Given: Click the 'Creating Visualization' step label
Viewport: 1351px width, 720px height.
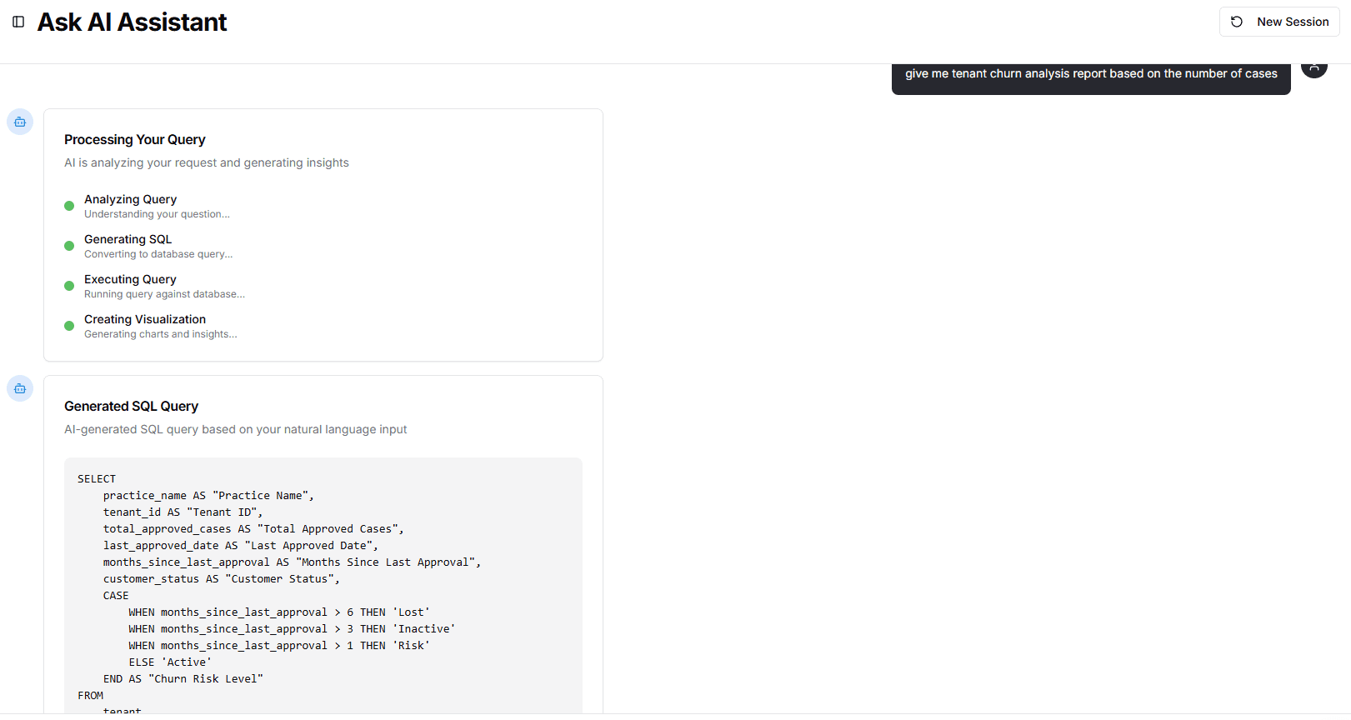Looking at the screenshot, I should 145,319.
